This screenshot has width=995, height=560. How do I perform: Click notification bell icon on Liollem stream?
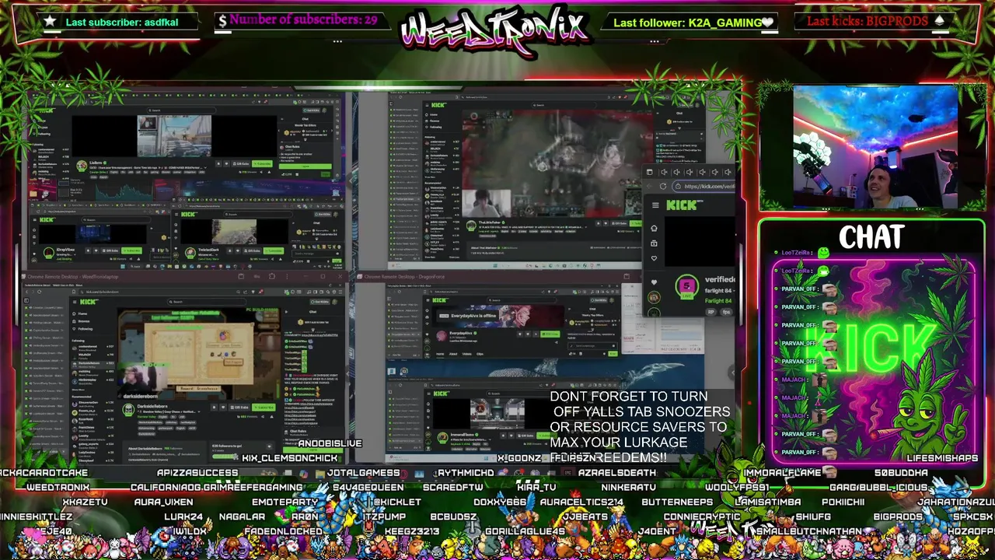pos(218,164)
